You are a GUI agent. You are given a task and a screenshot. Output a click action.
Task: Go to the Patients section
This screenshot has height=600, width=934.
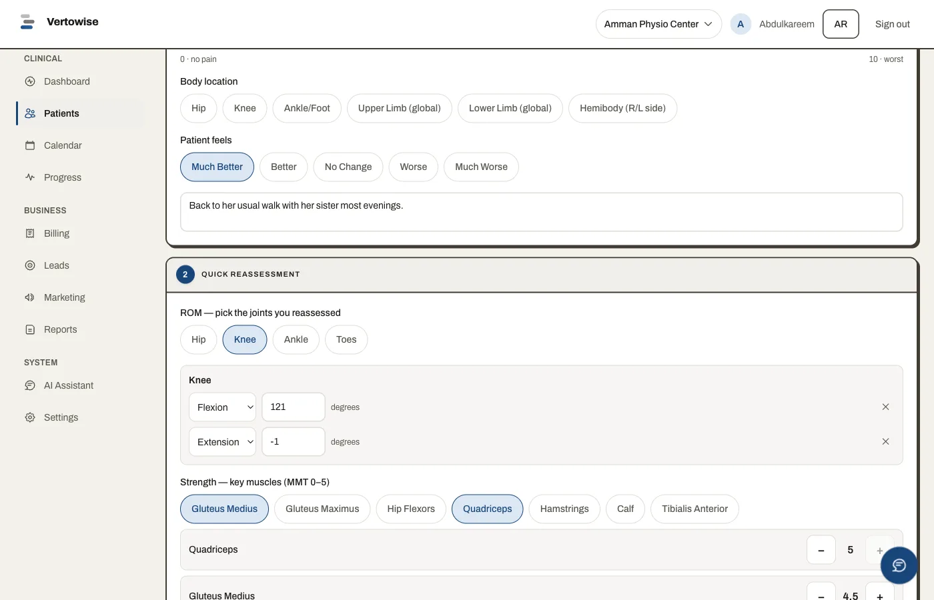(80, 113)
